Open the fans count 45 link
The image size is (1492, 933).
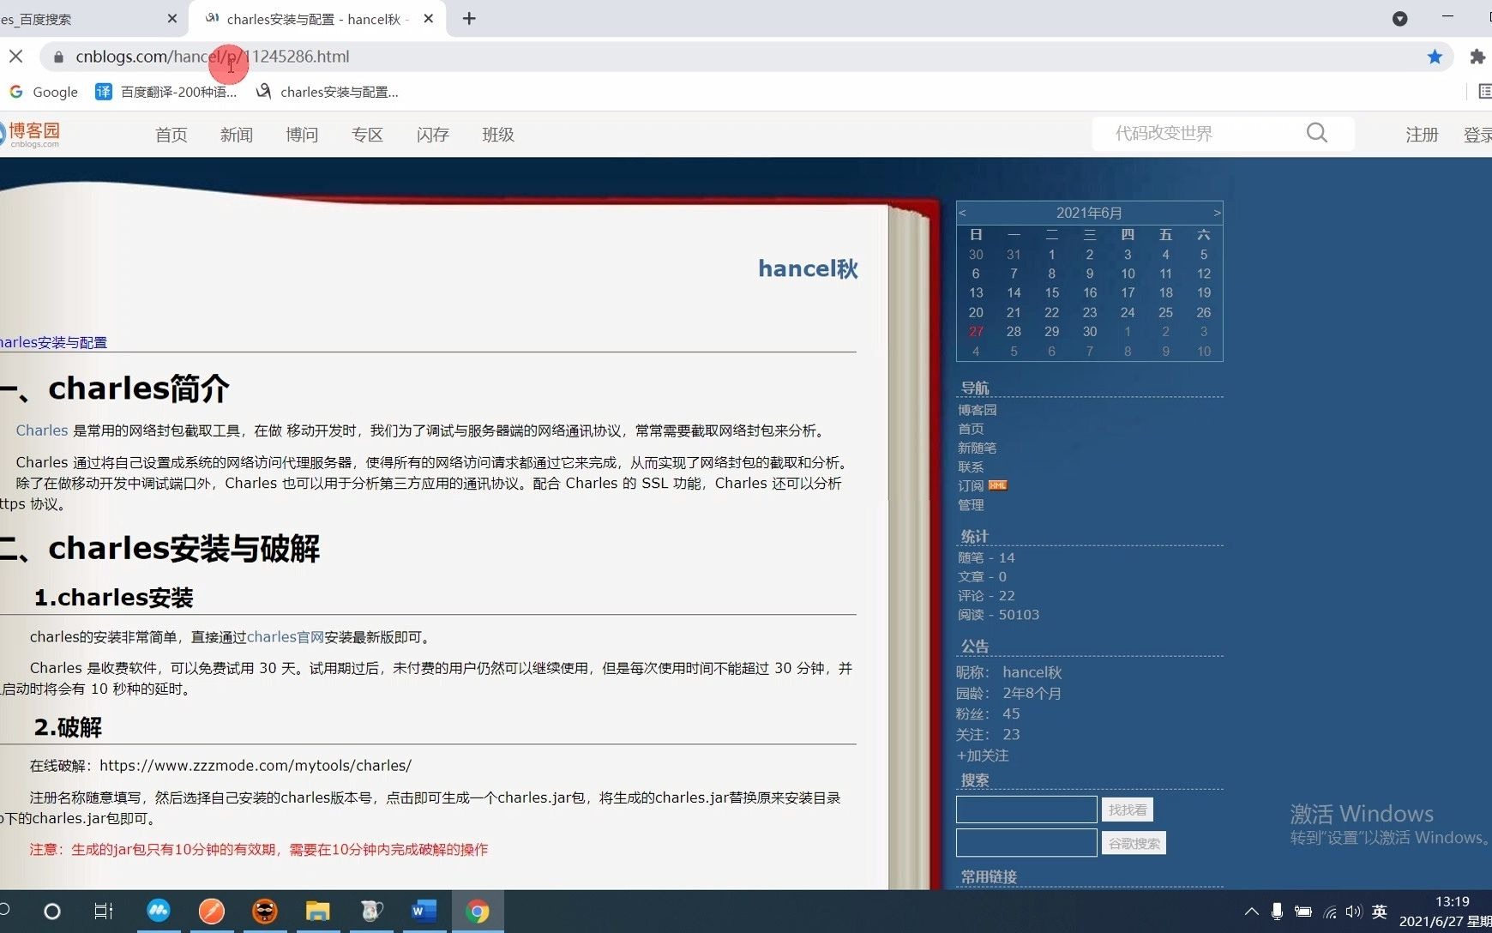[x=1012, y=713]
